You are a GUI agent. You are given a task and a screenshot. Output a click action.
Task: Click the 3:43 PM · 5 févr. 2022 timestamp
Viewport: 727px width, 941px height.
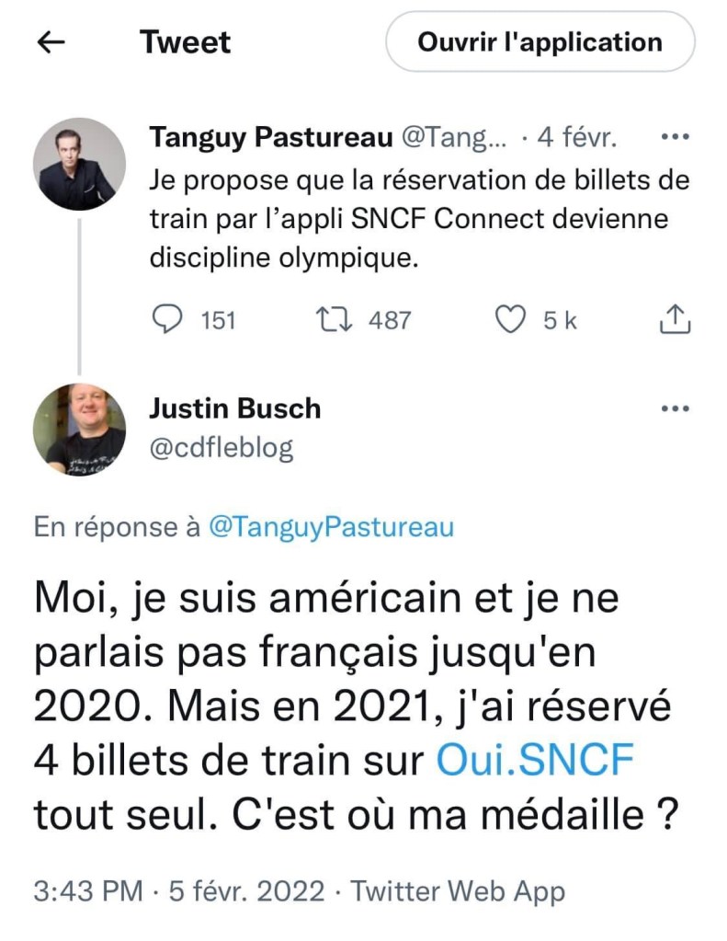(x=179, y=890)
